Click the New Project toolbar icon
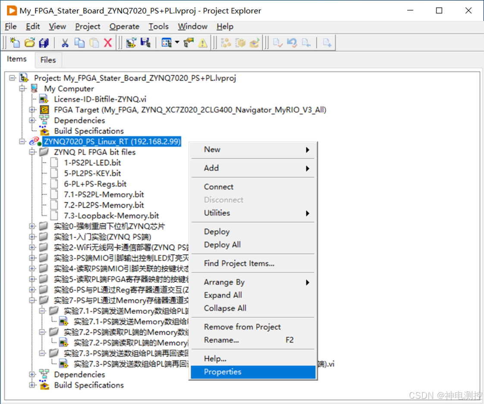 131,43
